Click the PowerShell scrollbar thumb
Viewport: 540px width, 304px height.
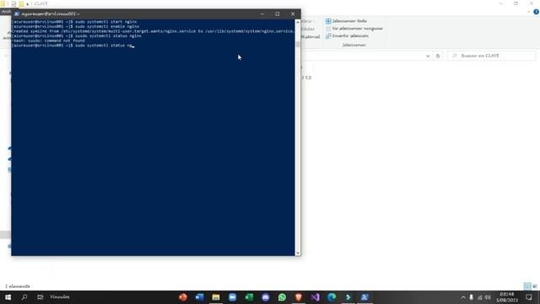click(x=298, y=44)
